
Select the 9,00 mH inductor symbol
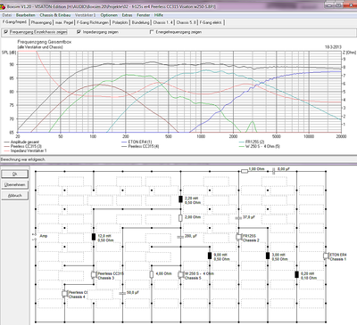click(x=210, y=256)
